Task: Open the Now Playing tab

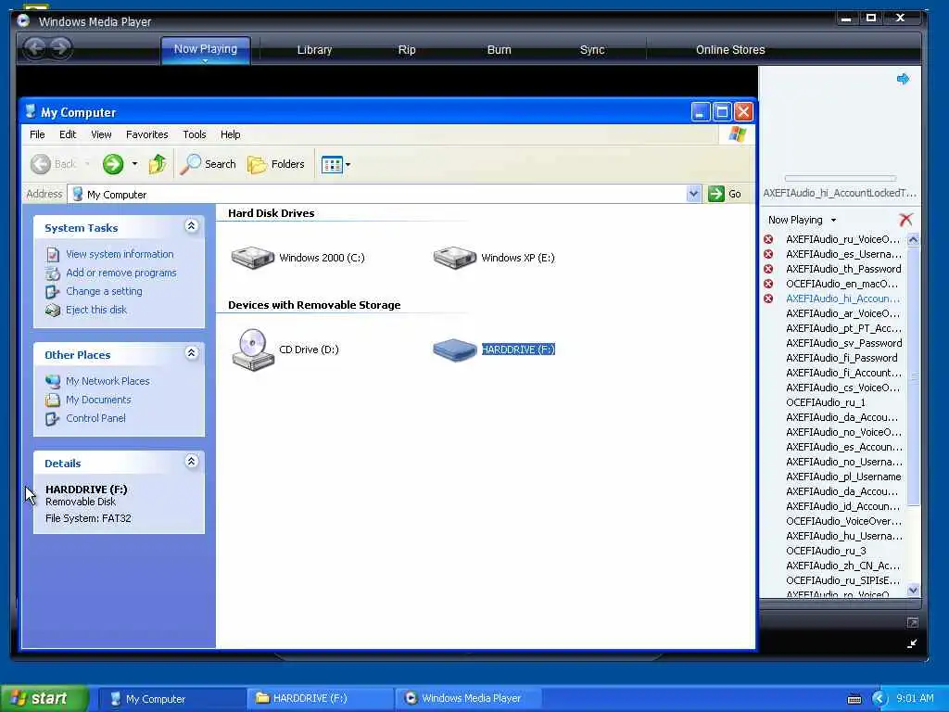Action: point(206,49)
